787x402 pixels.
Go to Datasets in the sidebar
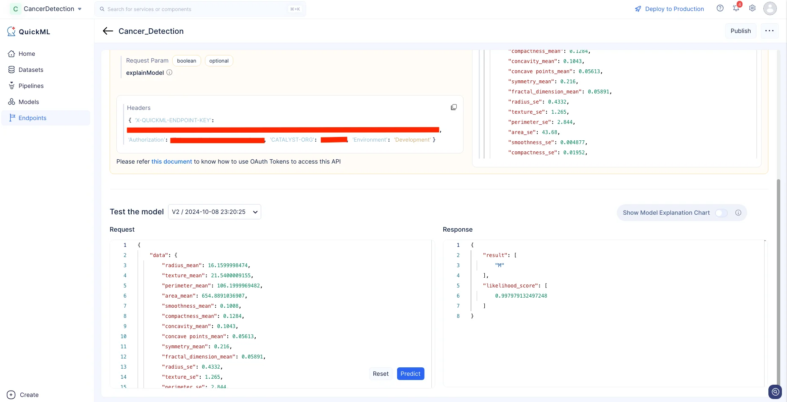31,70
